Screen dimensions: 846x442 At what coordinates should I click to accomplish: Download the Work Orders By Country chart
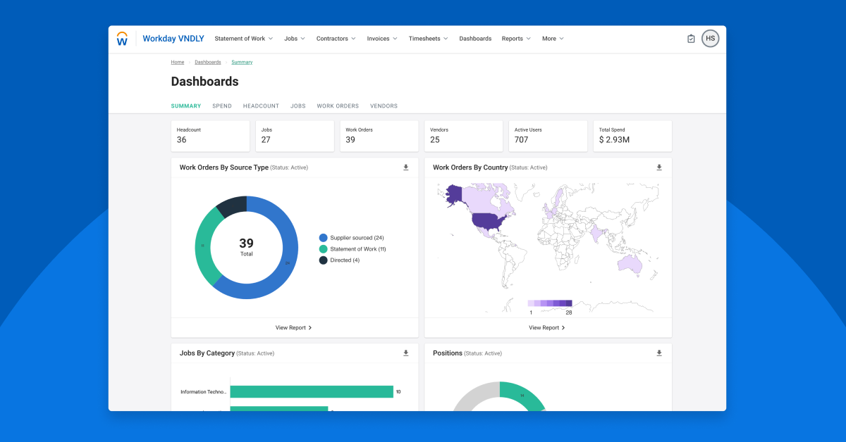pos(659,168)
